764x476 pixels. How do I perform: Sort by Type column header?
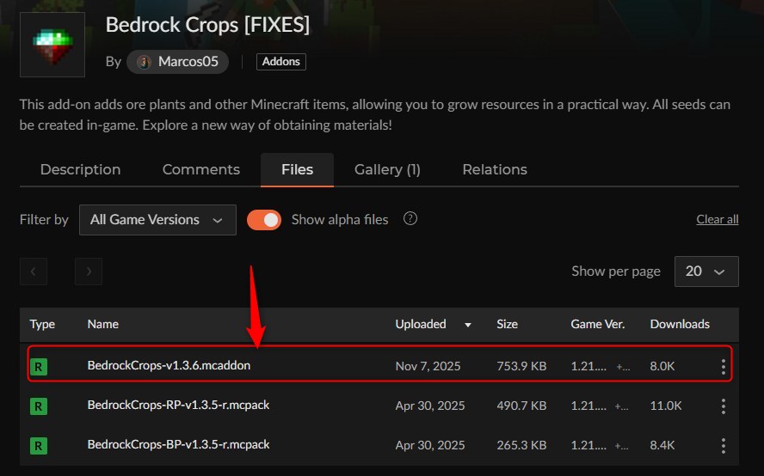click(42, 324)
